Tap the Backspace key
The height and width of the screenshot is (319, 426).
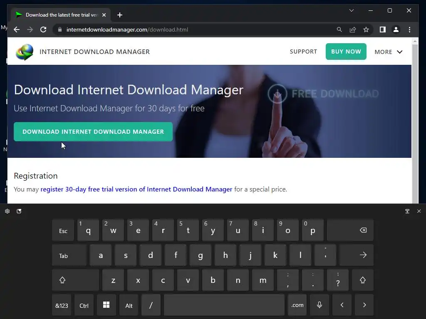click(350, 231)
